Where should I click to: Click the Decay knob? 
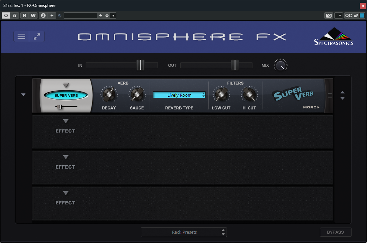point(109,94)
